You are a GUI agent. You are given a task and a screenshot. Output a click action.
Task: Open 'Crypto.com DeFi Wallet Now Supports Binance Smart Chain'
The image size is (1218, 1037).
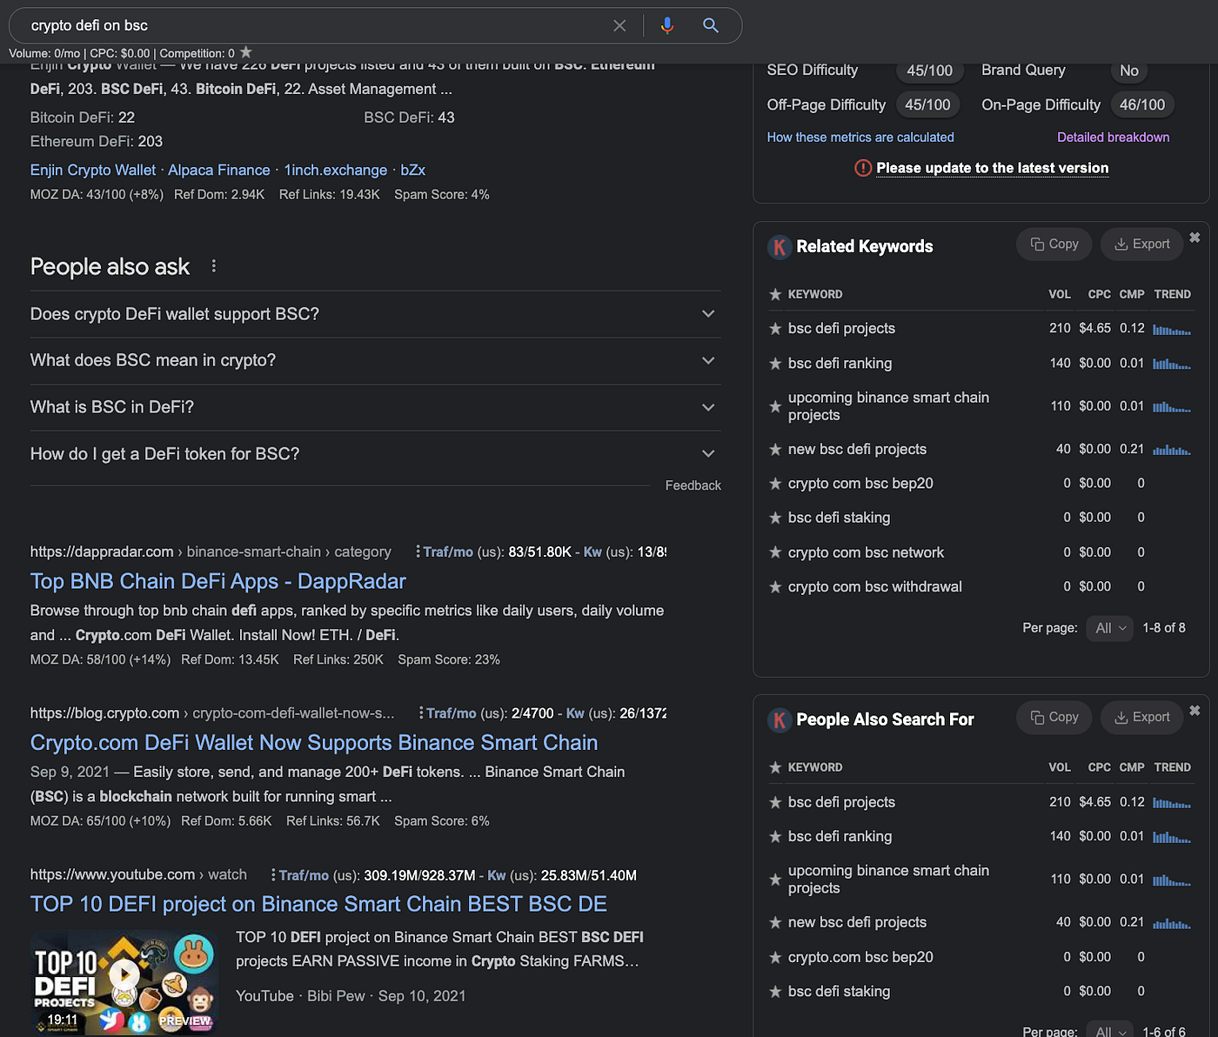tap(314, 742)
